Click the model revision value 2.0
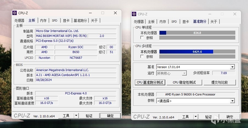The height and width of the screenshot is (128, 248). click(102, 36)
